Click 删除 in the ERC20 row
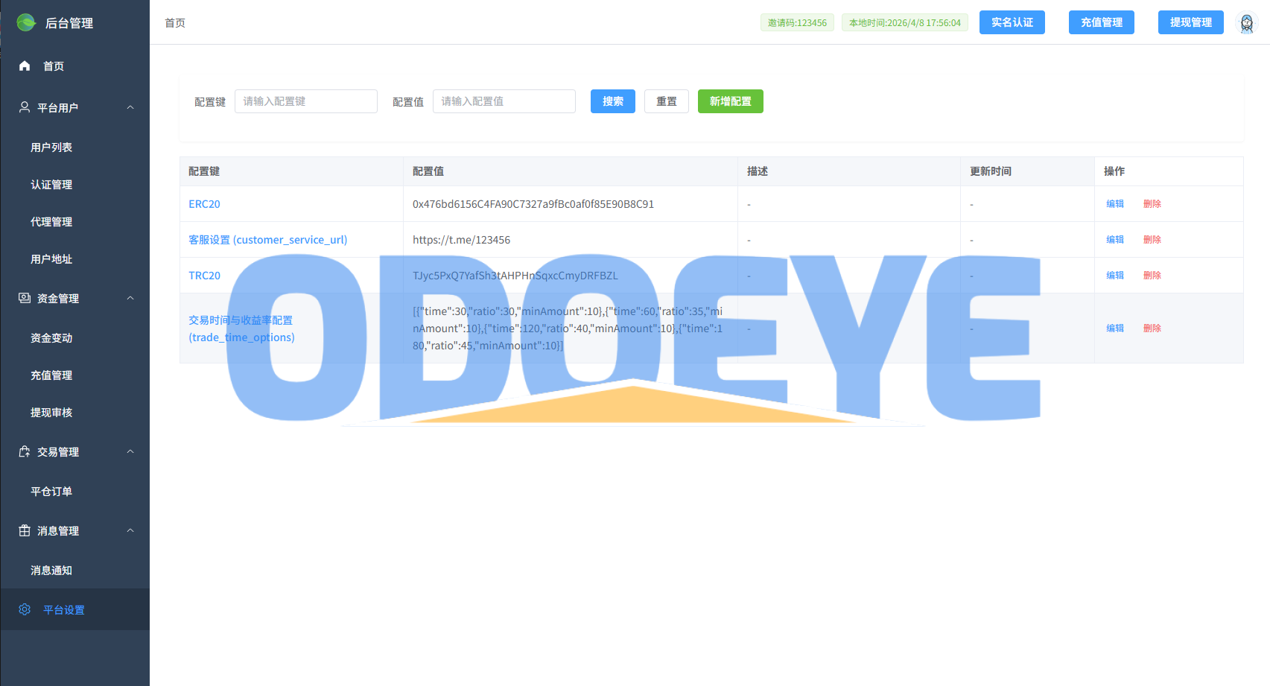The height and width of the screenshot is (686, 1270). point(1152,204)
